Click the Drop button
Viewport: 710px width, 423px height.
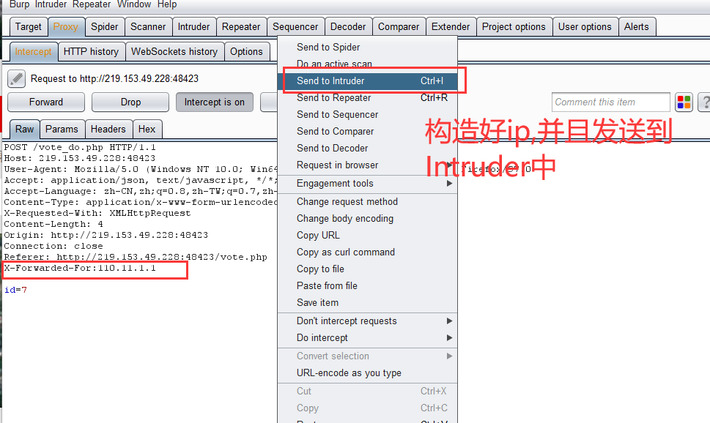pyautogui.click(x=130, y=102)
